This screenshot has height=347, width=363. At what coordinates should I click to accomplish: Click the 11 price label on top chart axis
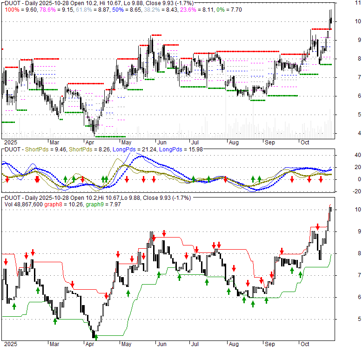pos(358,3)
